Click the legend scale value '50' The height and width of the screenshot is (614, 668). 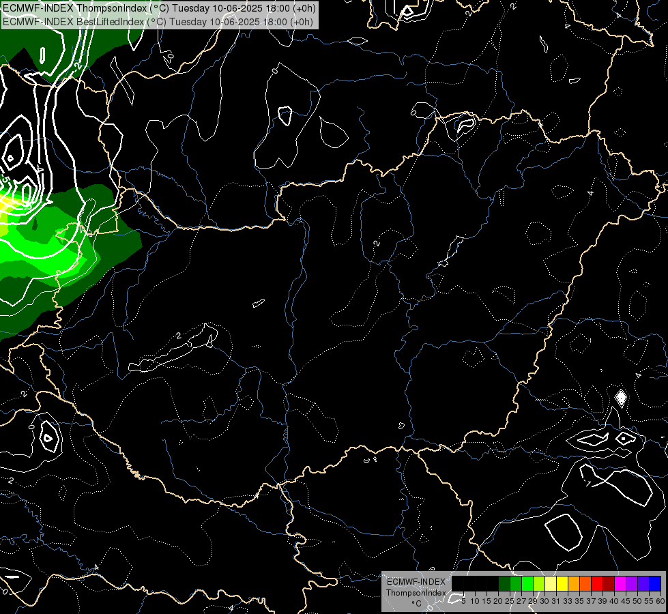pos(637,601)
